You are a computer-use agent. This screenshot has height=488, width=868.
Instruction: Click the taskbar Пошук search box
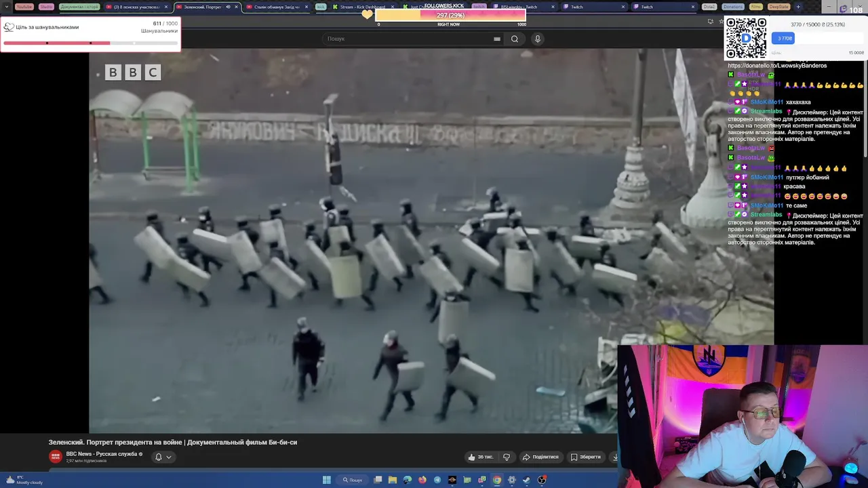pyautogui.click(x=353, y=480)
